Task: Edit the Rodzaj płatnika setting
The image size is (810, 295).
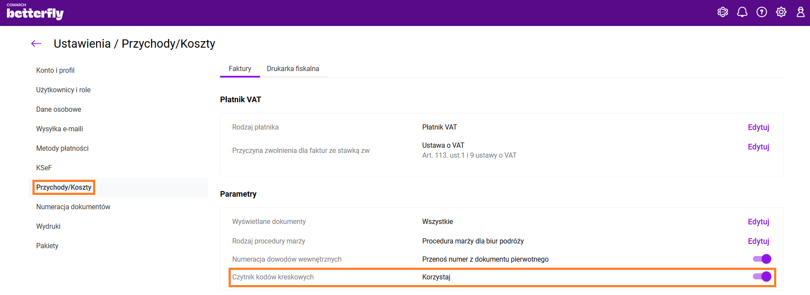Action: click(x=758, y=127)
